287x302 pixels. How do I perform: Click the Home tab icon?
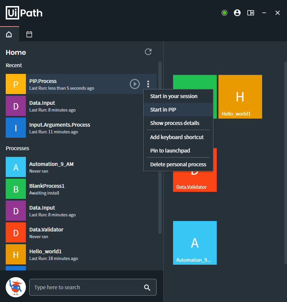[9, 34]
